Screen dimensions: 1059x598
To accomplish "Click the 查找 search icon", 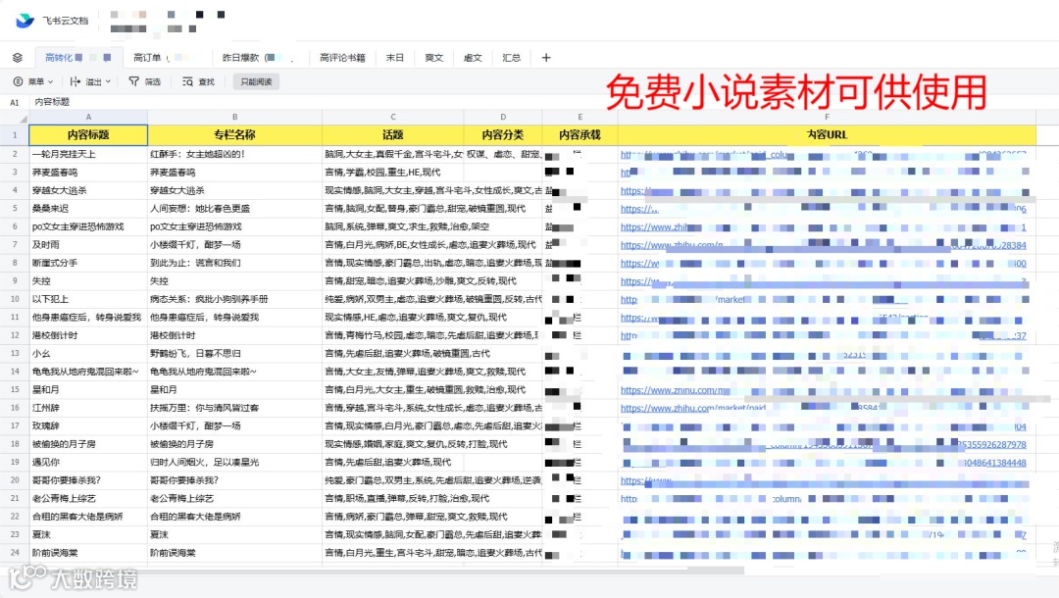I will coord(187,81).
